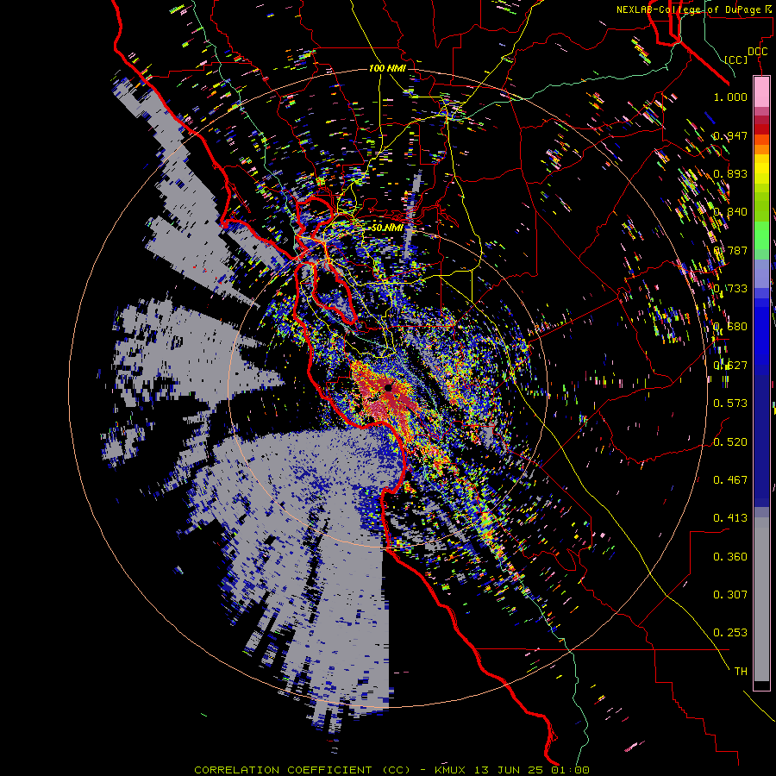
Task: Click the Correlation Coefficient KMUX caption text
Action: coord(392,770)
